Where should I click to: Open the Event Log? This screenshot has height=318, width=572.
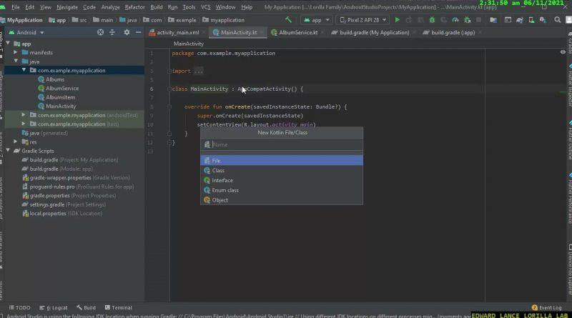[546, 307]
